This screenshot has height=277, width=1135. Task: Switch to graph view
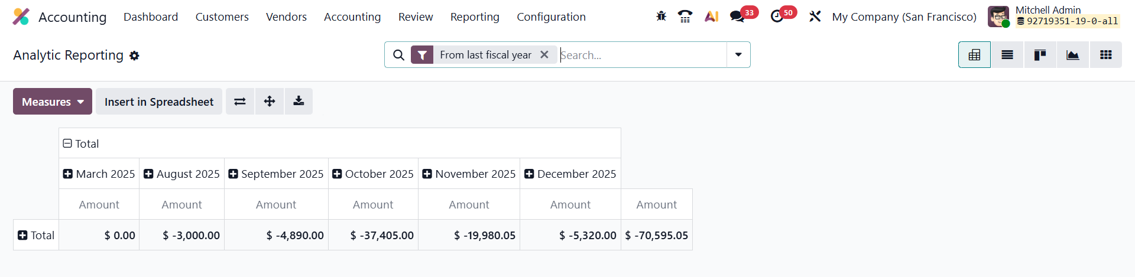(1072, 55)
